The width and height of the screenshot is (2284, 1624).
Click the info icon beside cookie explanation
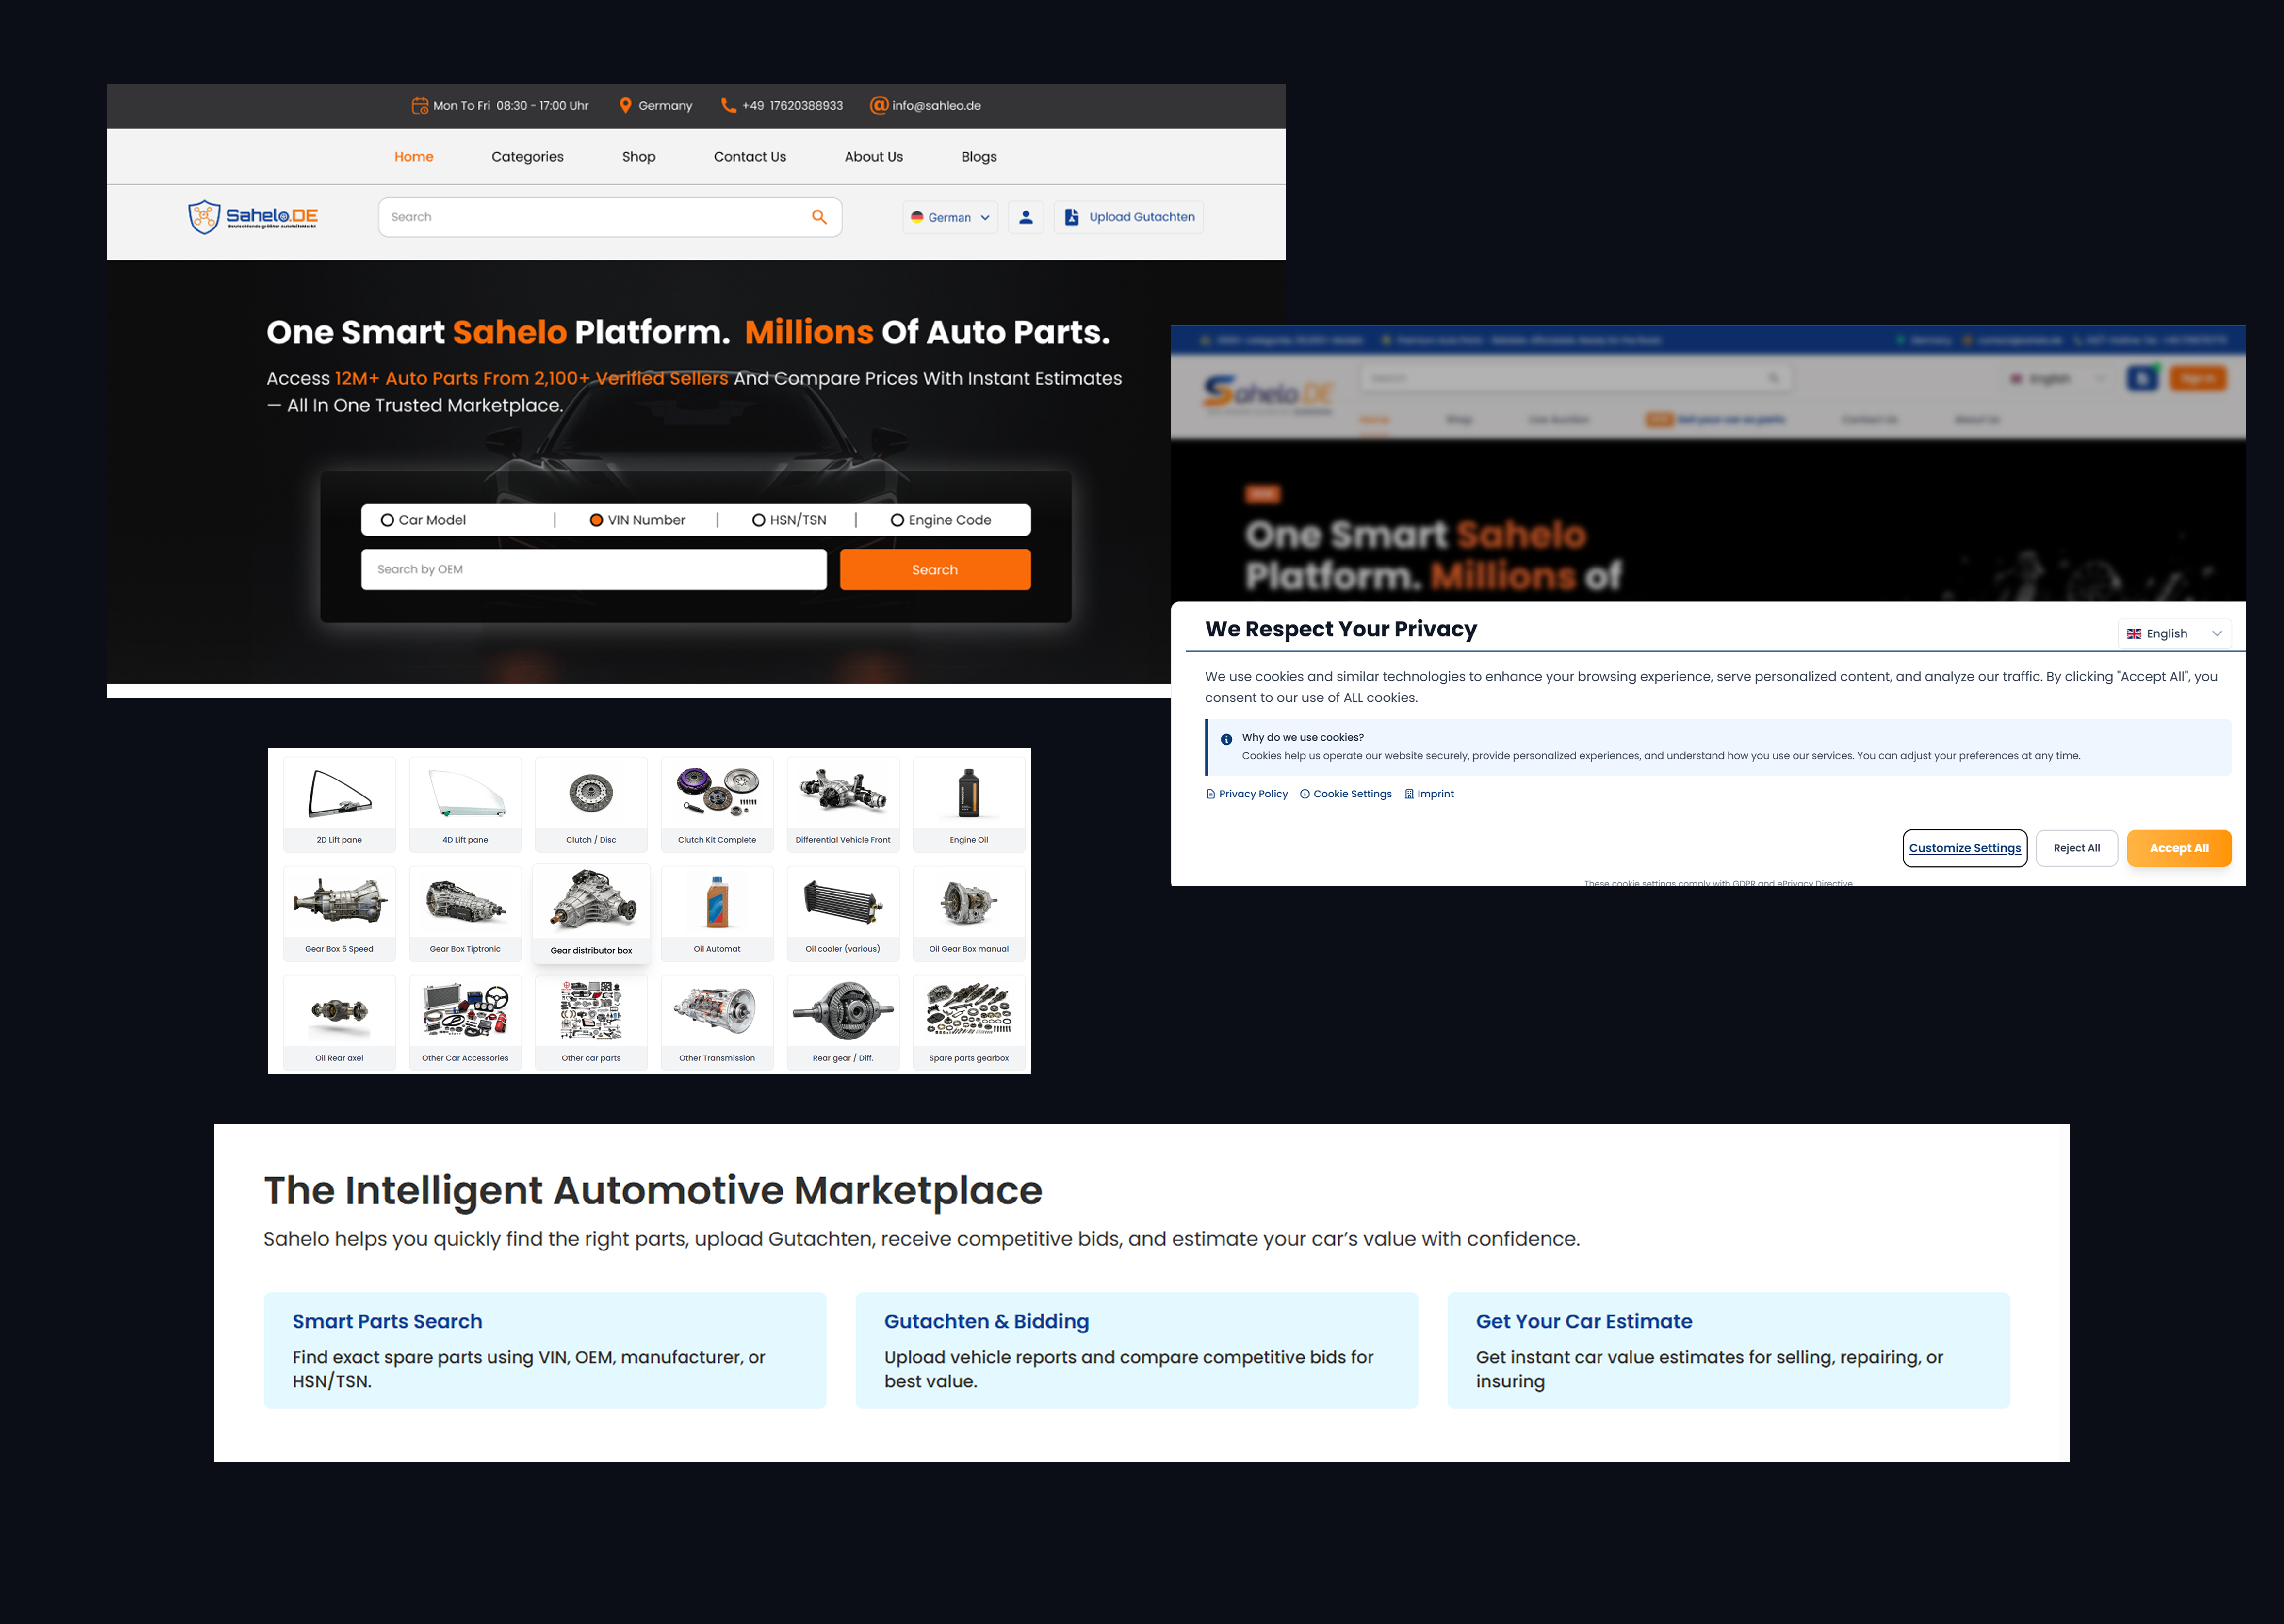tap(1226, 739)
